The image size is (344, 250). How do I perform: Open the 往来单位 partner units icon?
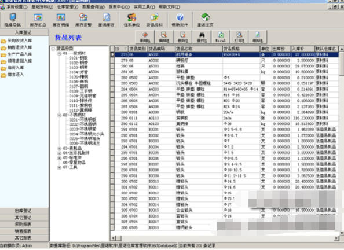point(131,20)
